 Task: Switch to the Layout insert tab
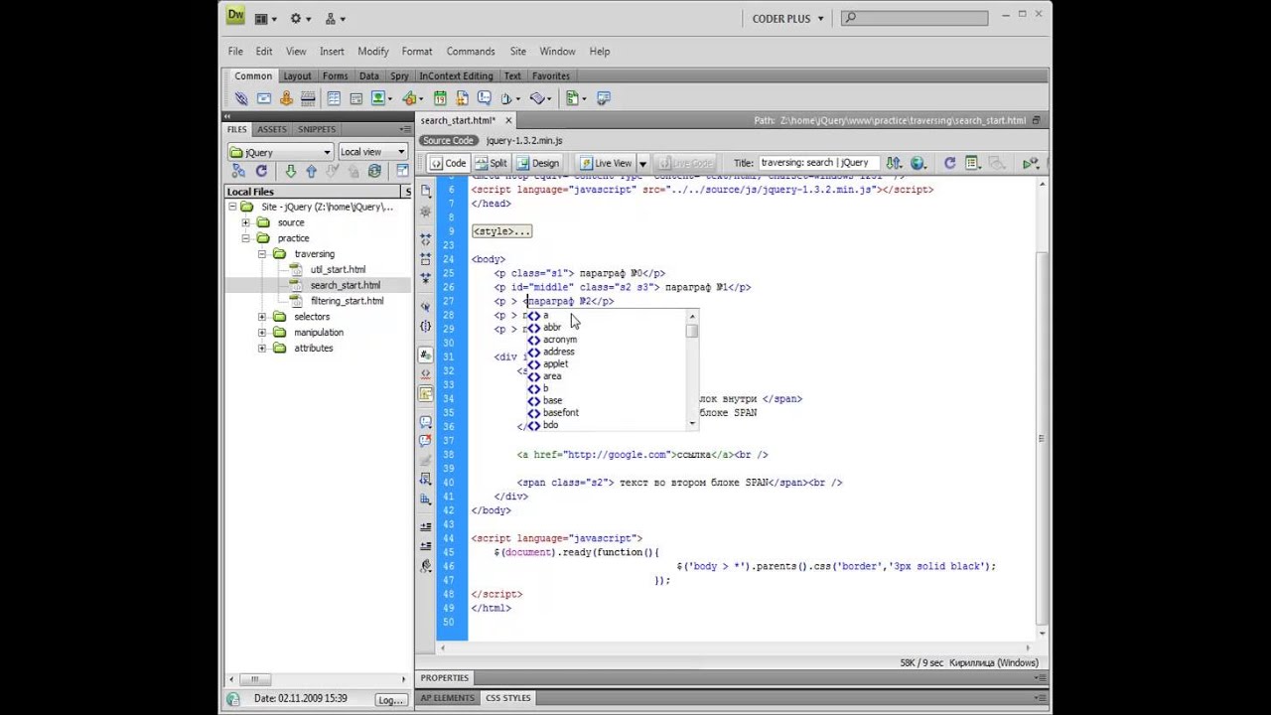tap(297, 75)
